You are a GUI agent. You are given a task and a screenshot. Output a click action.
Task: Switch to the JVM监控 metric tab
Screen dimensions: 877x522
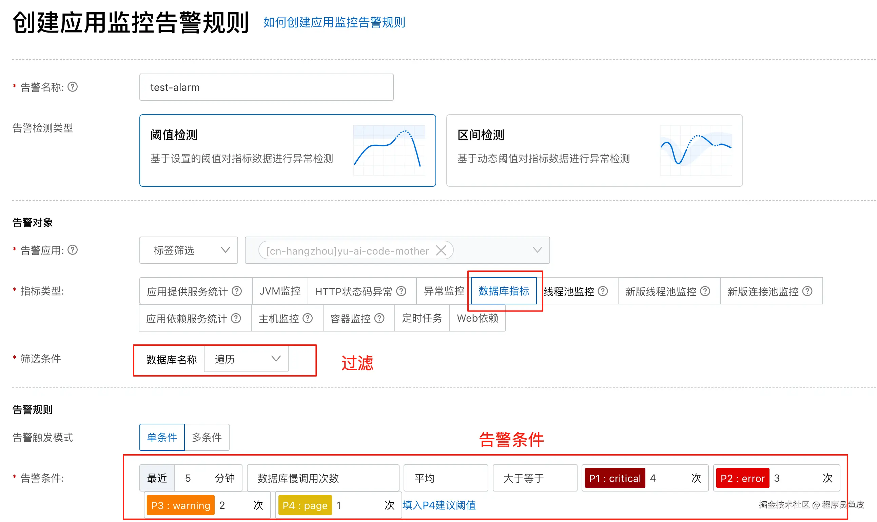click(x=280, y=291)
